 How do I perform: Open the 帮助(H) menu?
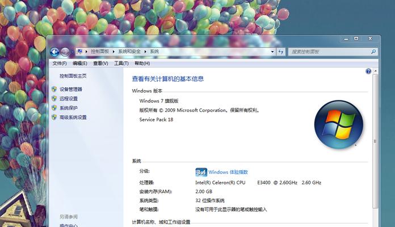pos(142,63)
